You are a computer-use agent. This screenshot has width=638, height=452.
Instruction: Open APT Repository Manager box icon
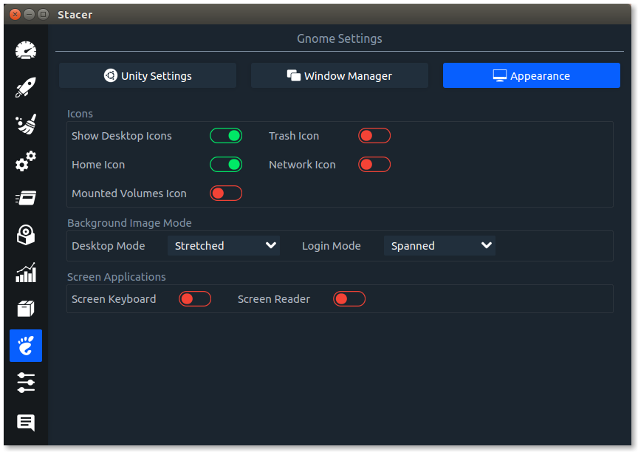[x=26, y=309]
